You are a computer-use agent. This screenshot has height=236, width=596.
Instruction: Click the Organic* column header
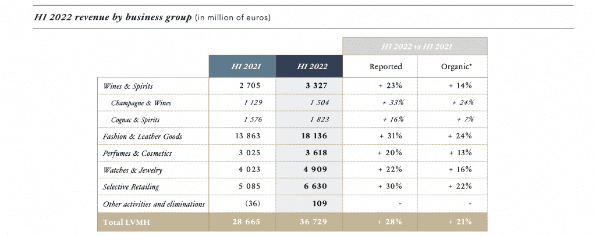[456, 66]
